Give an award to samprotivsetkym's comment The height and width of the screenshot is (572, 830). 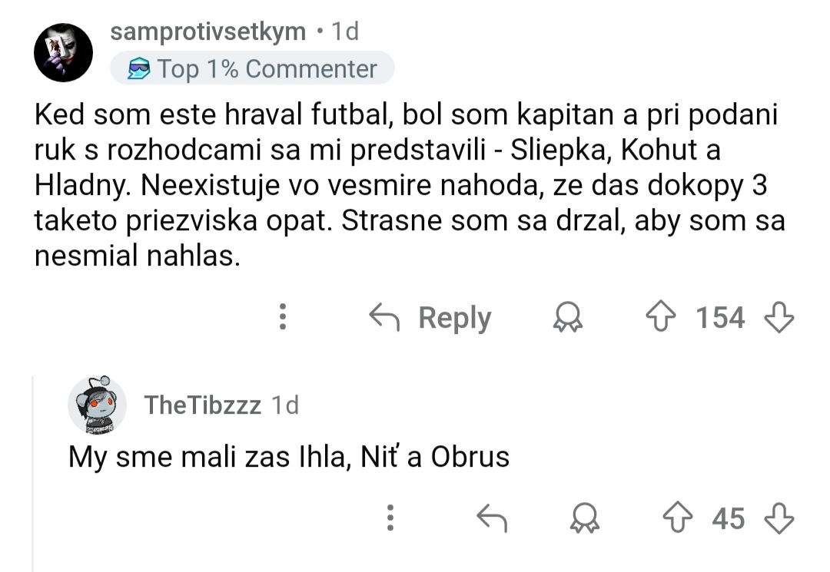pyautogui.click(x=568, y=317)
